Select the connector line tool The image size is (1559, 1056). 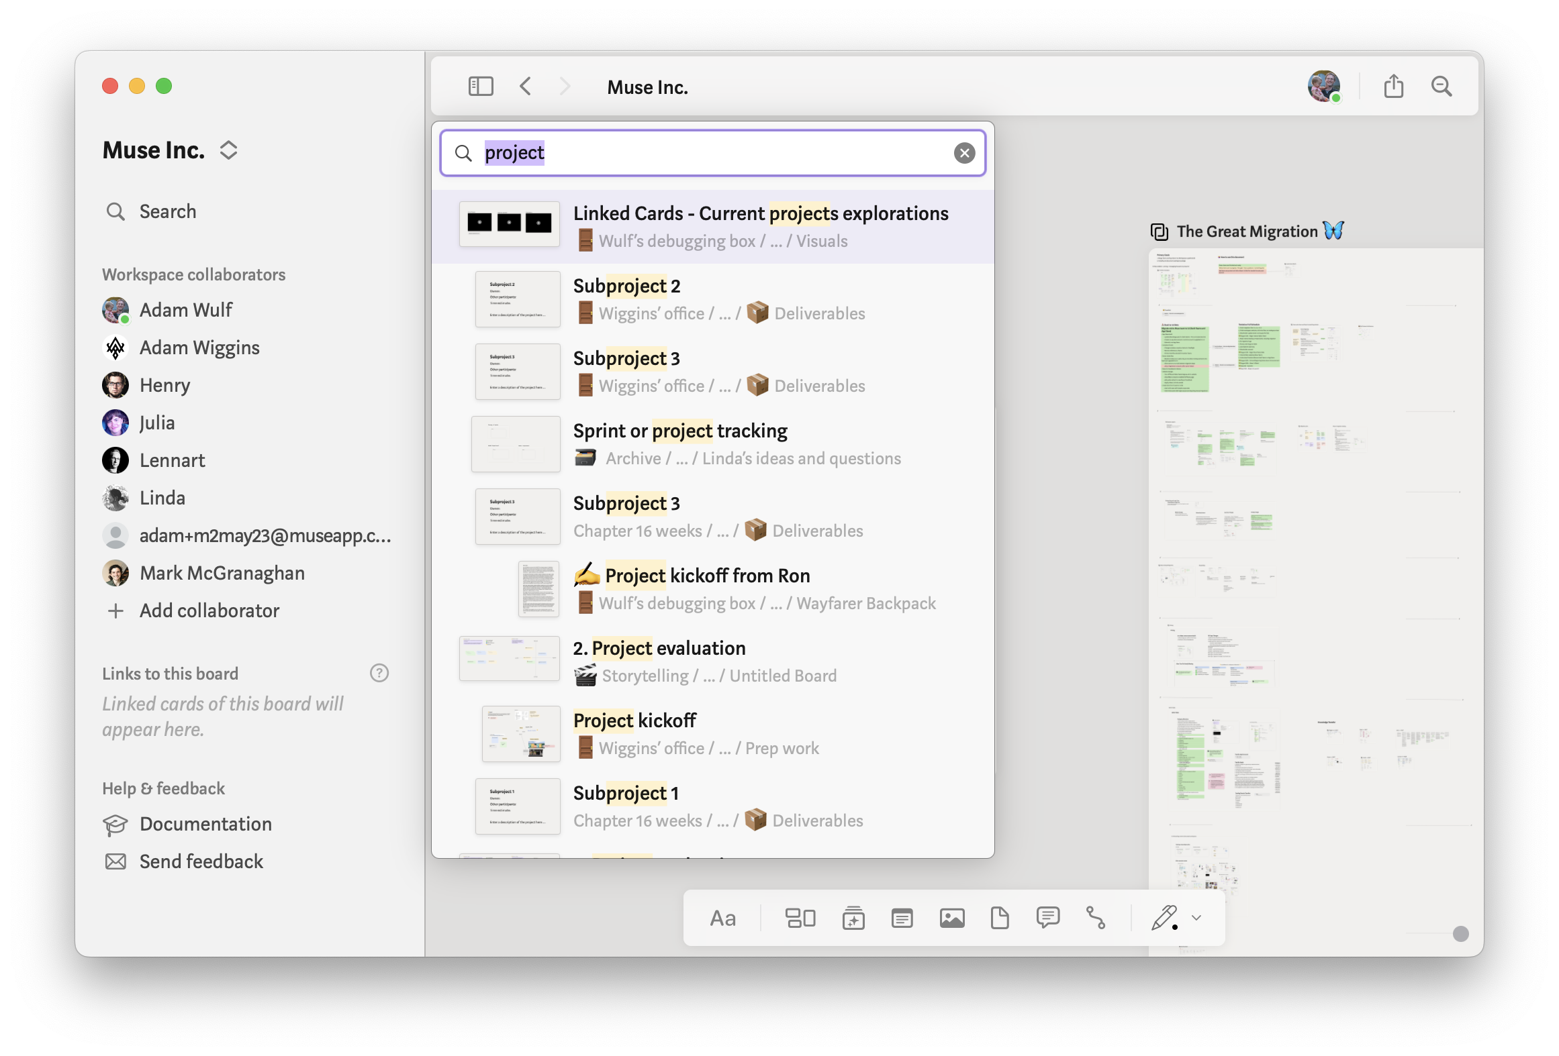(1095, 918)
